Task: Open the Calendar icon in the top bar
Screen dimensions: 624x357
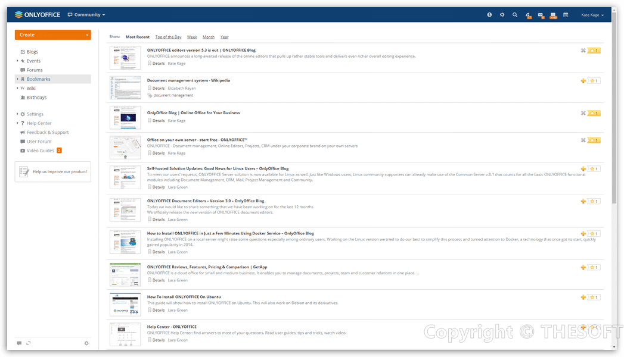Action: point(566,14)
